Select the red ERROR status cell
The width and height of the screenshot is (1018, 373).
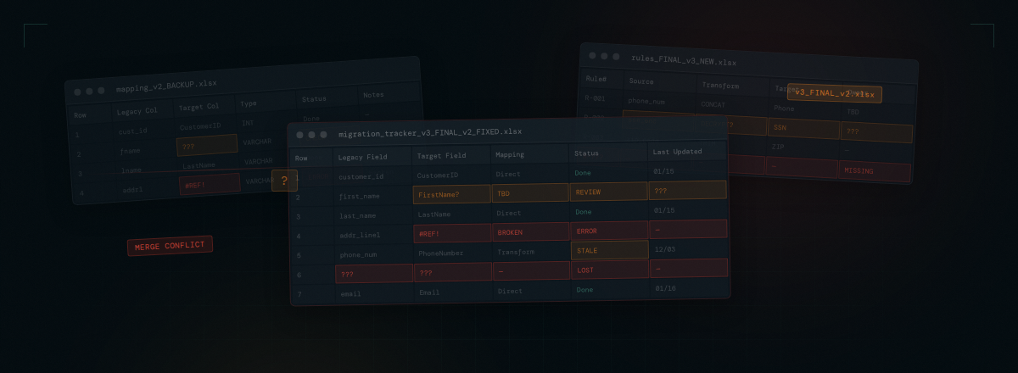pyautogui.click(x=608, y=230)
